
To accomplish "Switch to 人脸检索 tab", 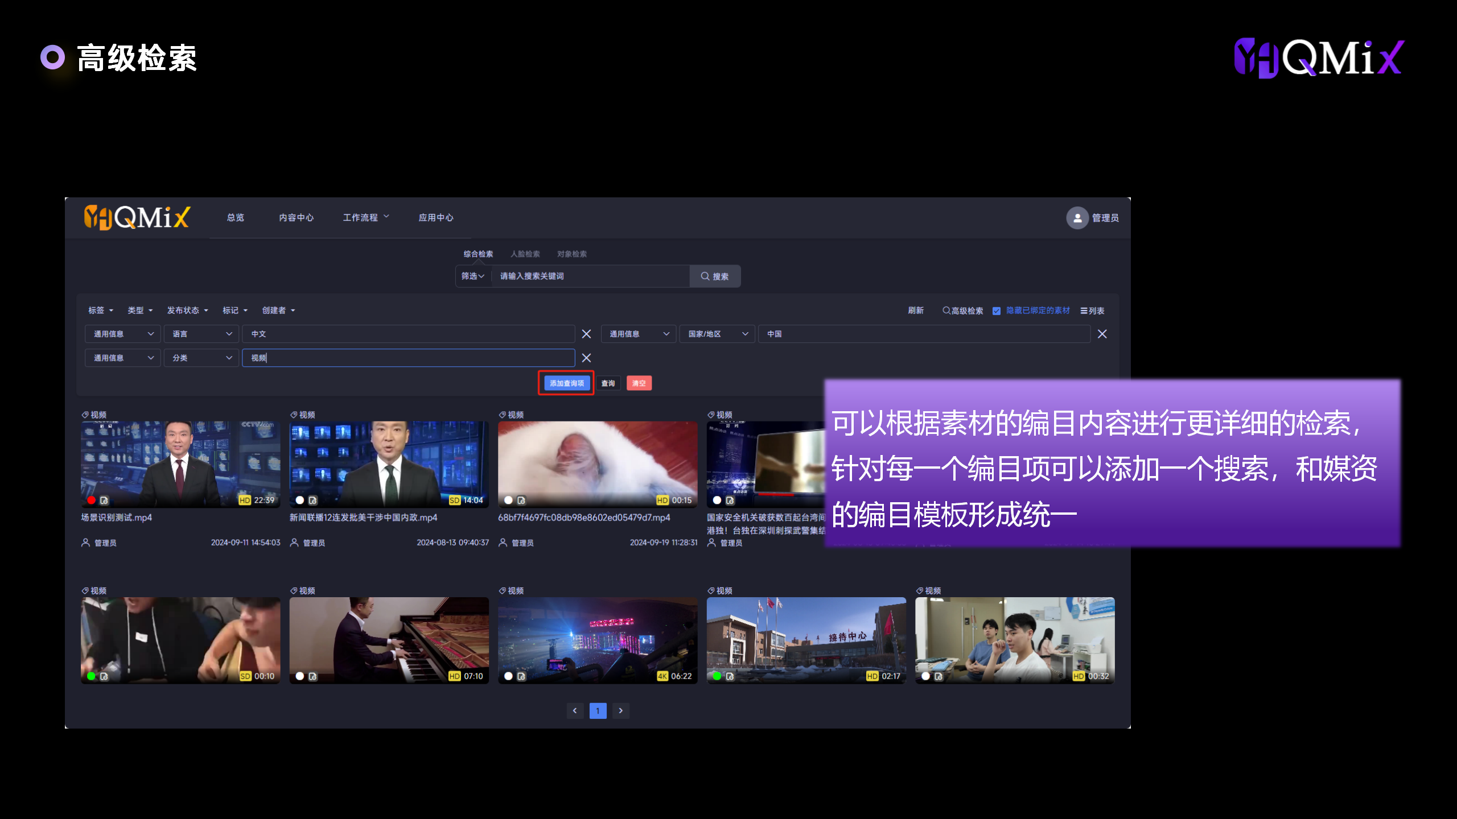I will click(x=525, y=254).
